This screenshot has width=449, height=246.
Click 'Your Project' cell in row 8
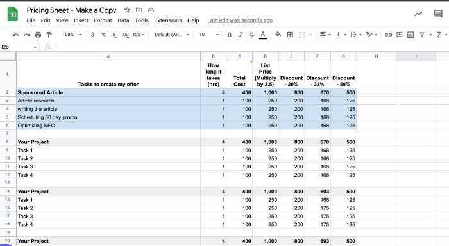pyautogui.click(x=108, y=142)
